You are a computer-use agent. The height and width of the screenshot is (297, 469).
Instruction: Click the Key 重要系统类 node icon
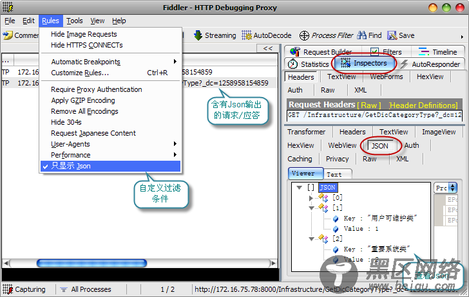coord(336,249)
